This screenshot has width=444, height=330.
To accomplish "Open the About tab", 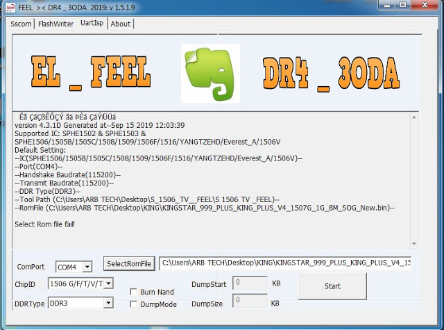I will point(121,24).
